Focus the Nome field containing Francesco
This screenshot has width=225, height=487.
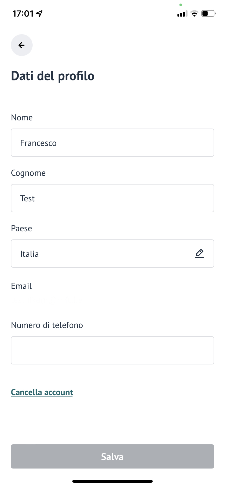pos(112,143)
